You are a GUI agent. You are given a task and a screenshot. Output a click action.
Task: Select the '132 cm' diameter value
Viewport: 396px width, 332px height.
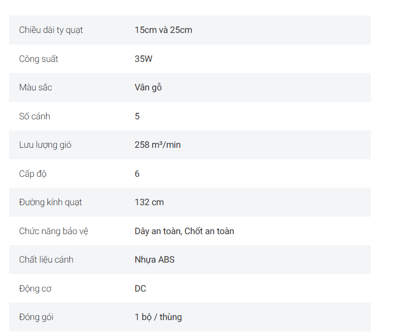(149, 202)
